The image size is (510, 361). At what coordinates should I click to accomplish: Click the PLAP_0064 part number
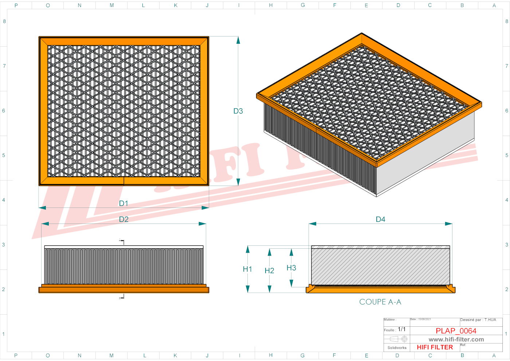tap(456, 331)
